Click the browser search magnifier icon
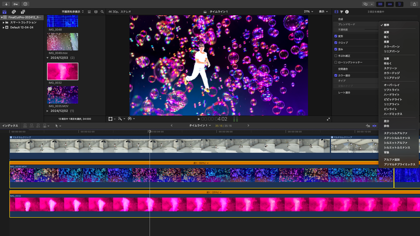 [102, 12]
